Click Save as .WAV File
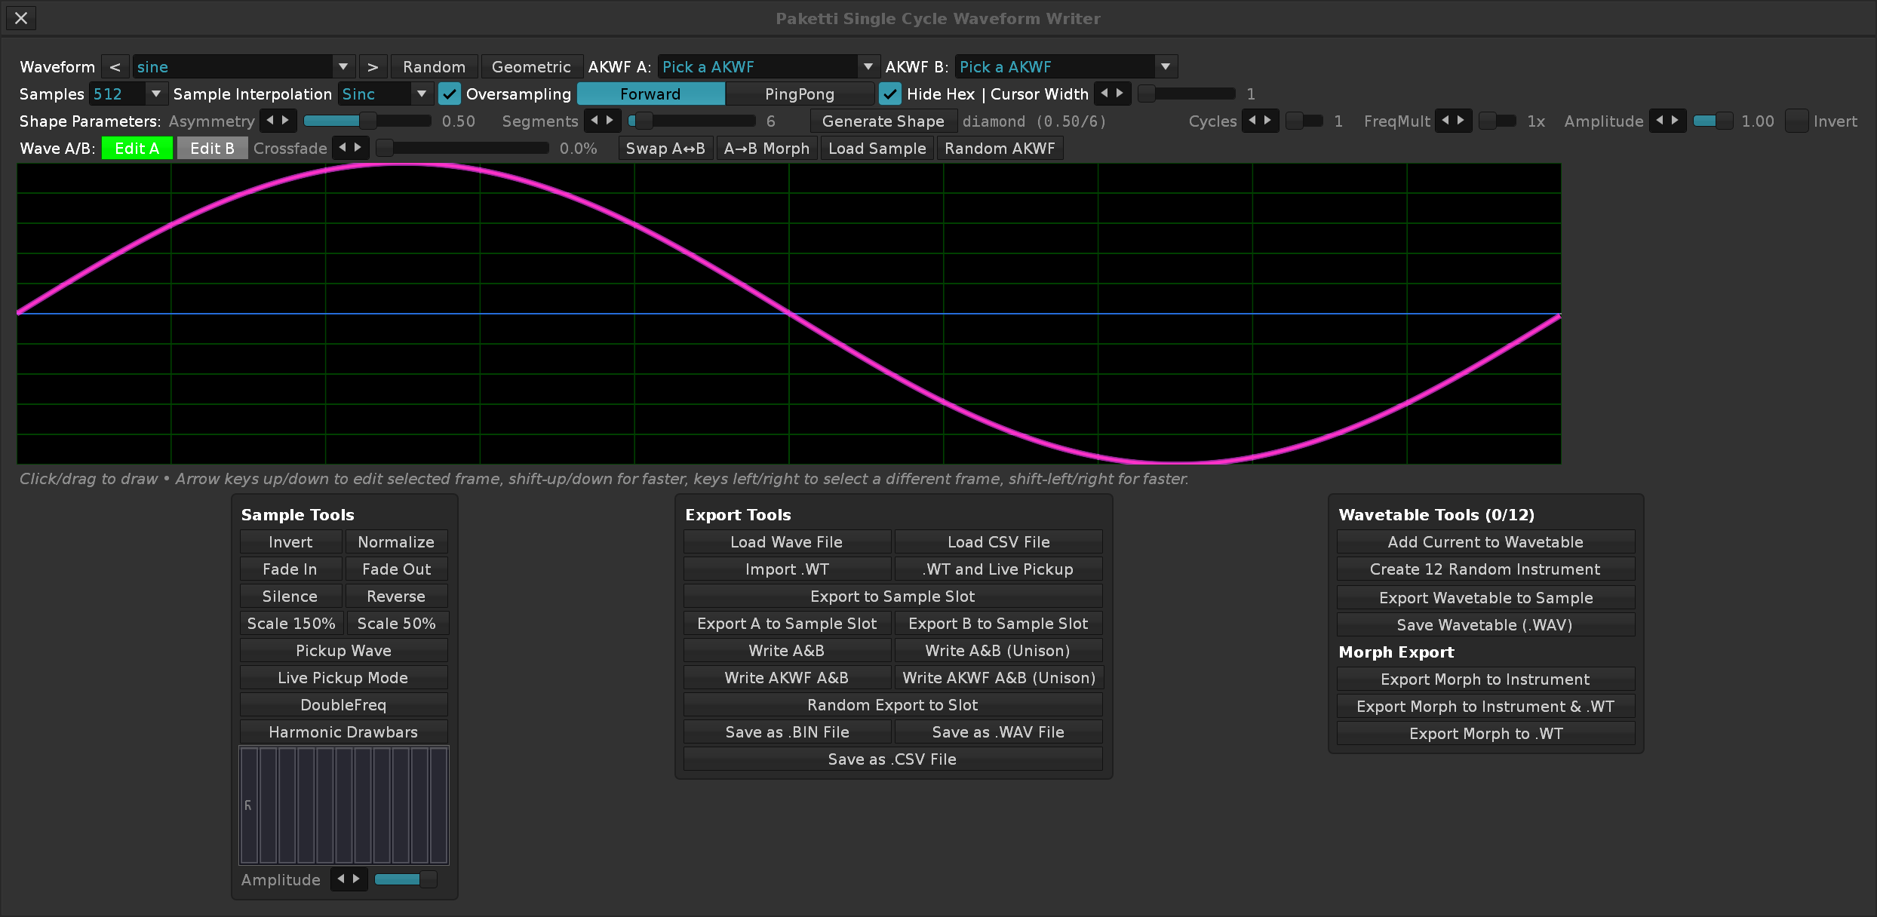 [x=998, y=731]
